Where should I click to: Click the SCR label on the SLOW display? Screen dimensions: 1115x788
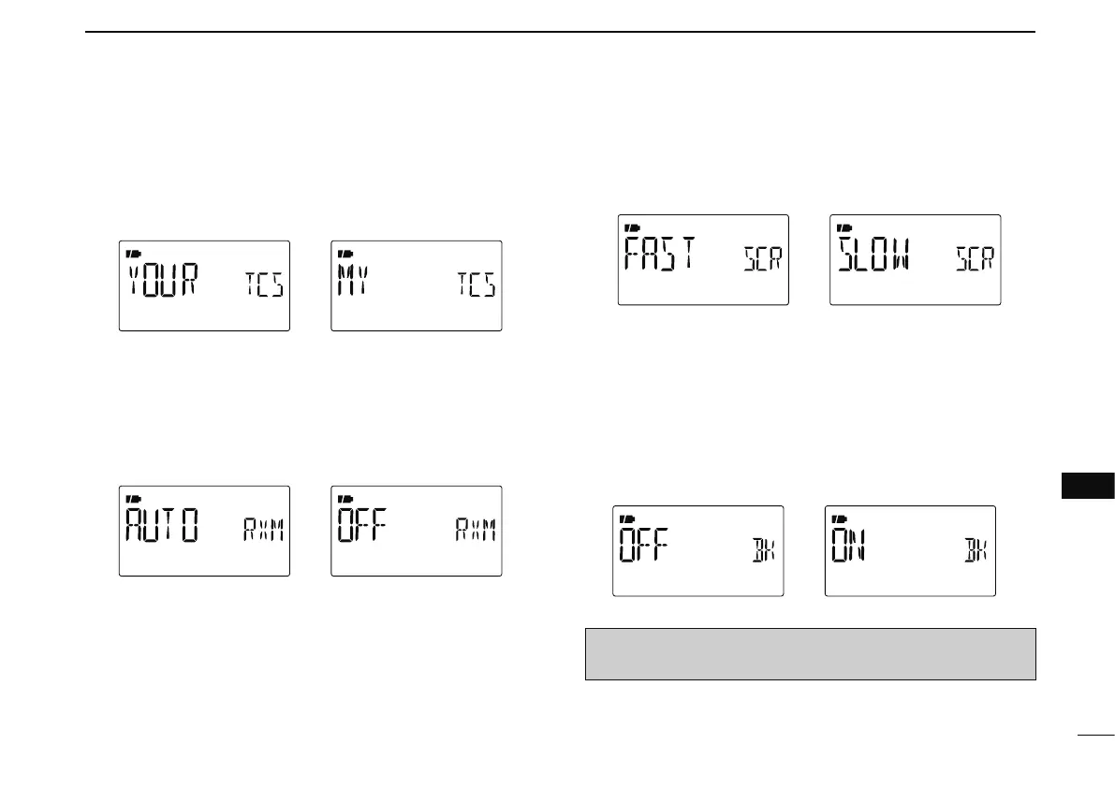975,258
